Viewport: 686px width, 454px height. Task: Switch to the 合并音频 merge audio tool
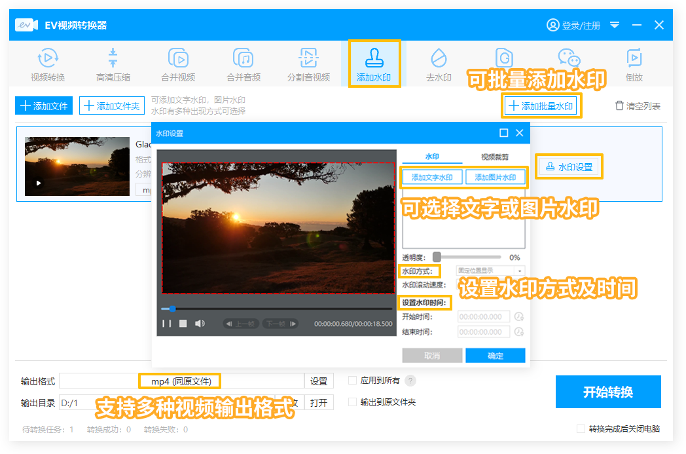pos(244,64)
